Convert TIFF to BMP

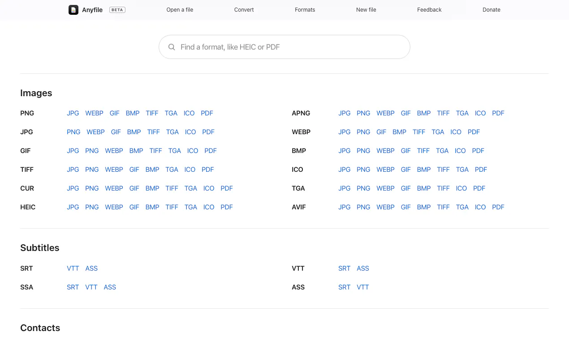(152, 170)
